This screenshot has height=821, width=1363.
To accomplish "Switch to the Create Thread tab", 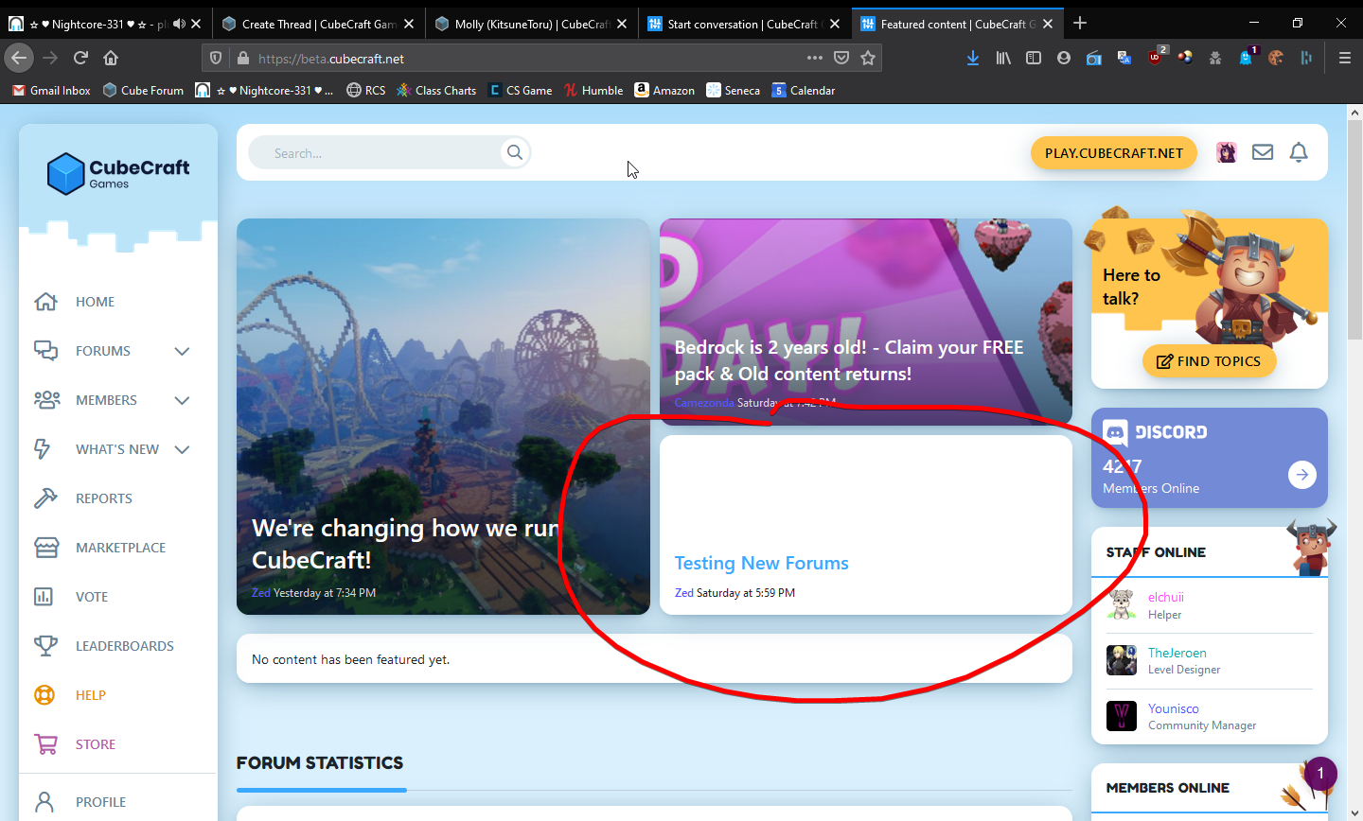I will (x=318, y=24).
